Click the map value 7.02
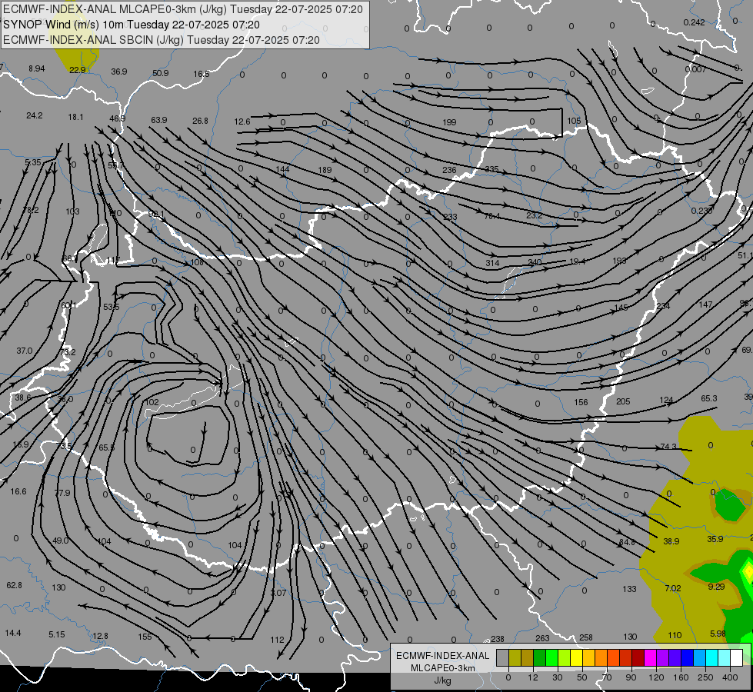Screen dimensions: 753x692 click(x=673, y=588)
